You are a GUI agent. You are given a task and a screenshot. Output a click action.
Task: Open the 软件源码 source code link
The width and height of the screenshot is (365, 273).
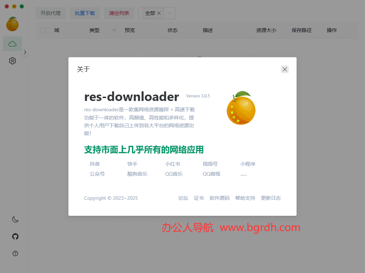220,198
